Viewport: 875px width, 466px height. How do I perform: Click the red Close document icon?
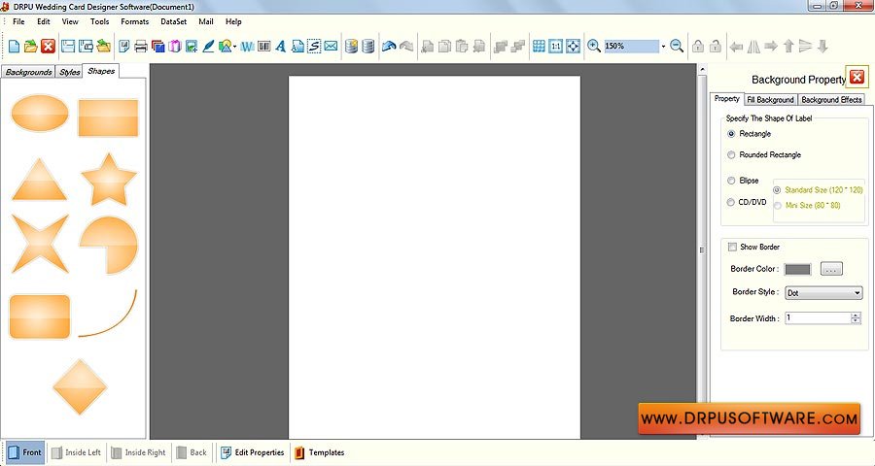[48, 47]
